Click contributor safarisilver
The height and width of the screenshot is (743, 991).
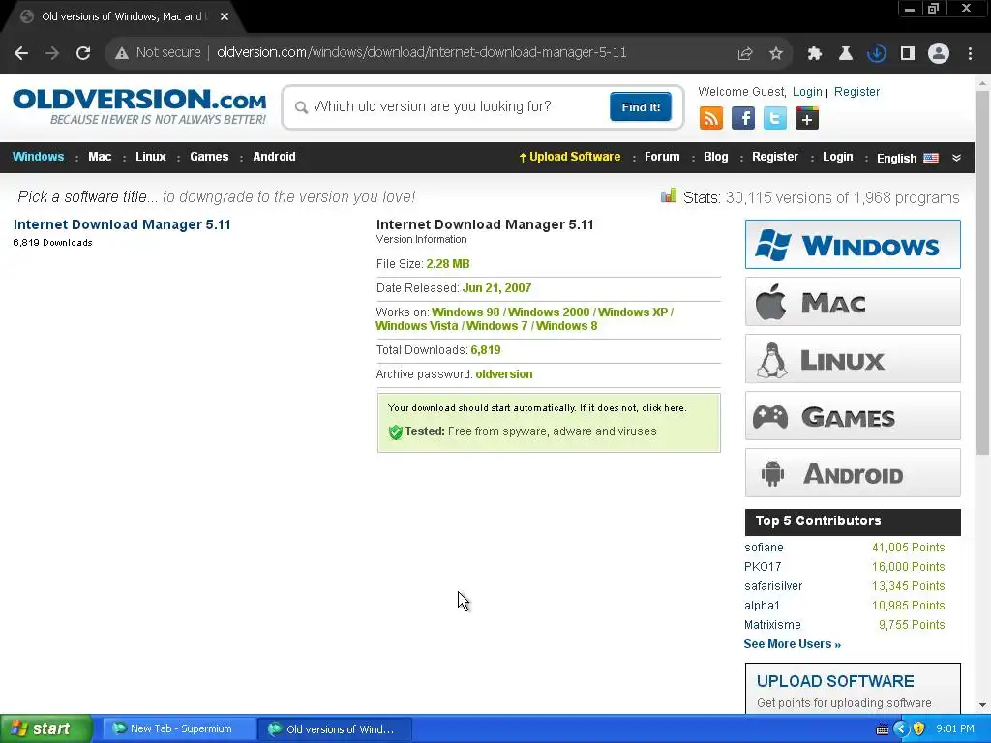[x=773, y=586]
